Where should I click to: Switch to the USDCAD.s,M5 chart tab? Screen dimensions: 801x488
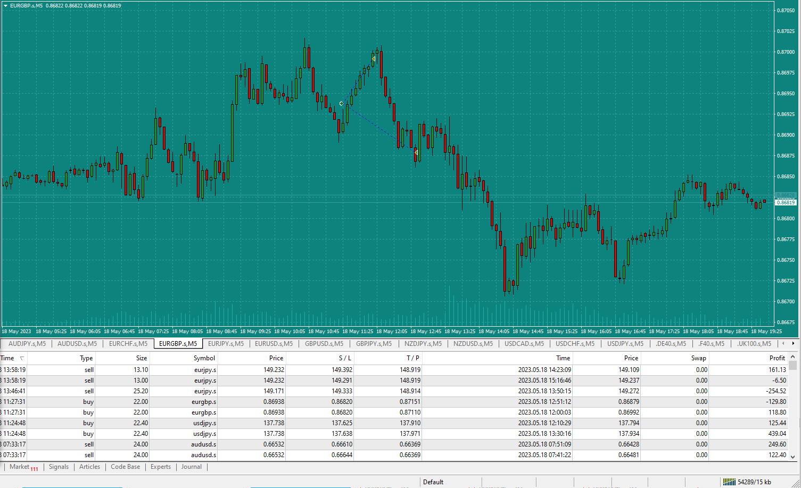click(x=524, y=344)
